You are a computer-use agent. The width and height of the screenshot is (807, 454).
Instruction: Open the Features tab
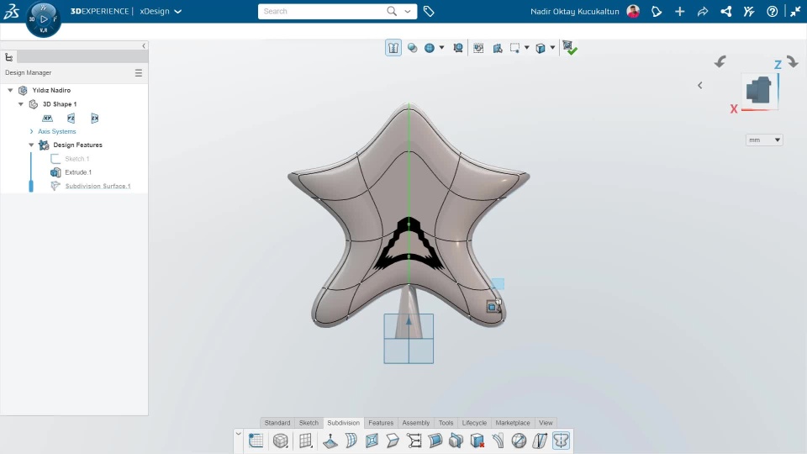pos(381,423)
